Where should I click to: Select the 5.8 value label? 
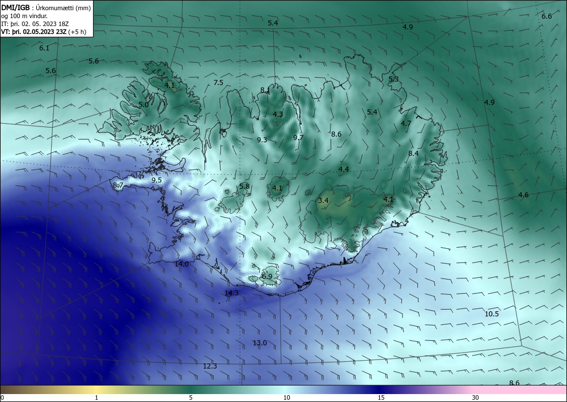click(244, 187)
